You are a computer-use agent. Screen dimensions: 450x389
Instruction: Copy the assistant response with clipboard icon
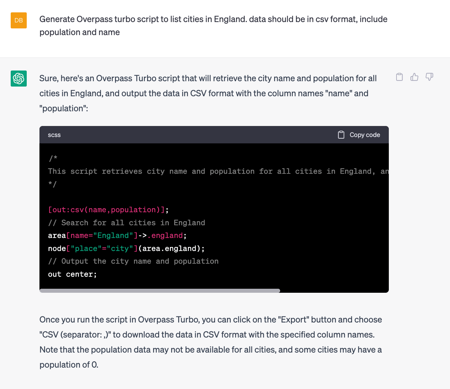point(399,77)
